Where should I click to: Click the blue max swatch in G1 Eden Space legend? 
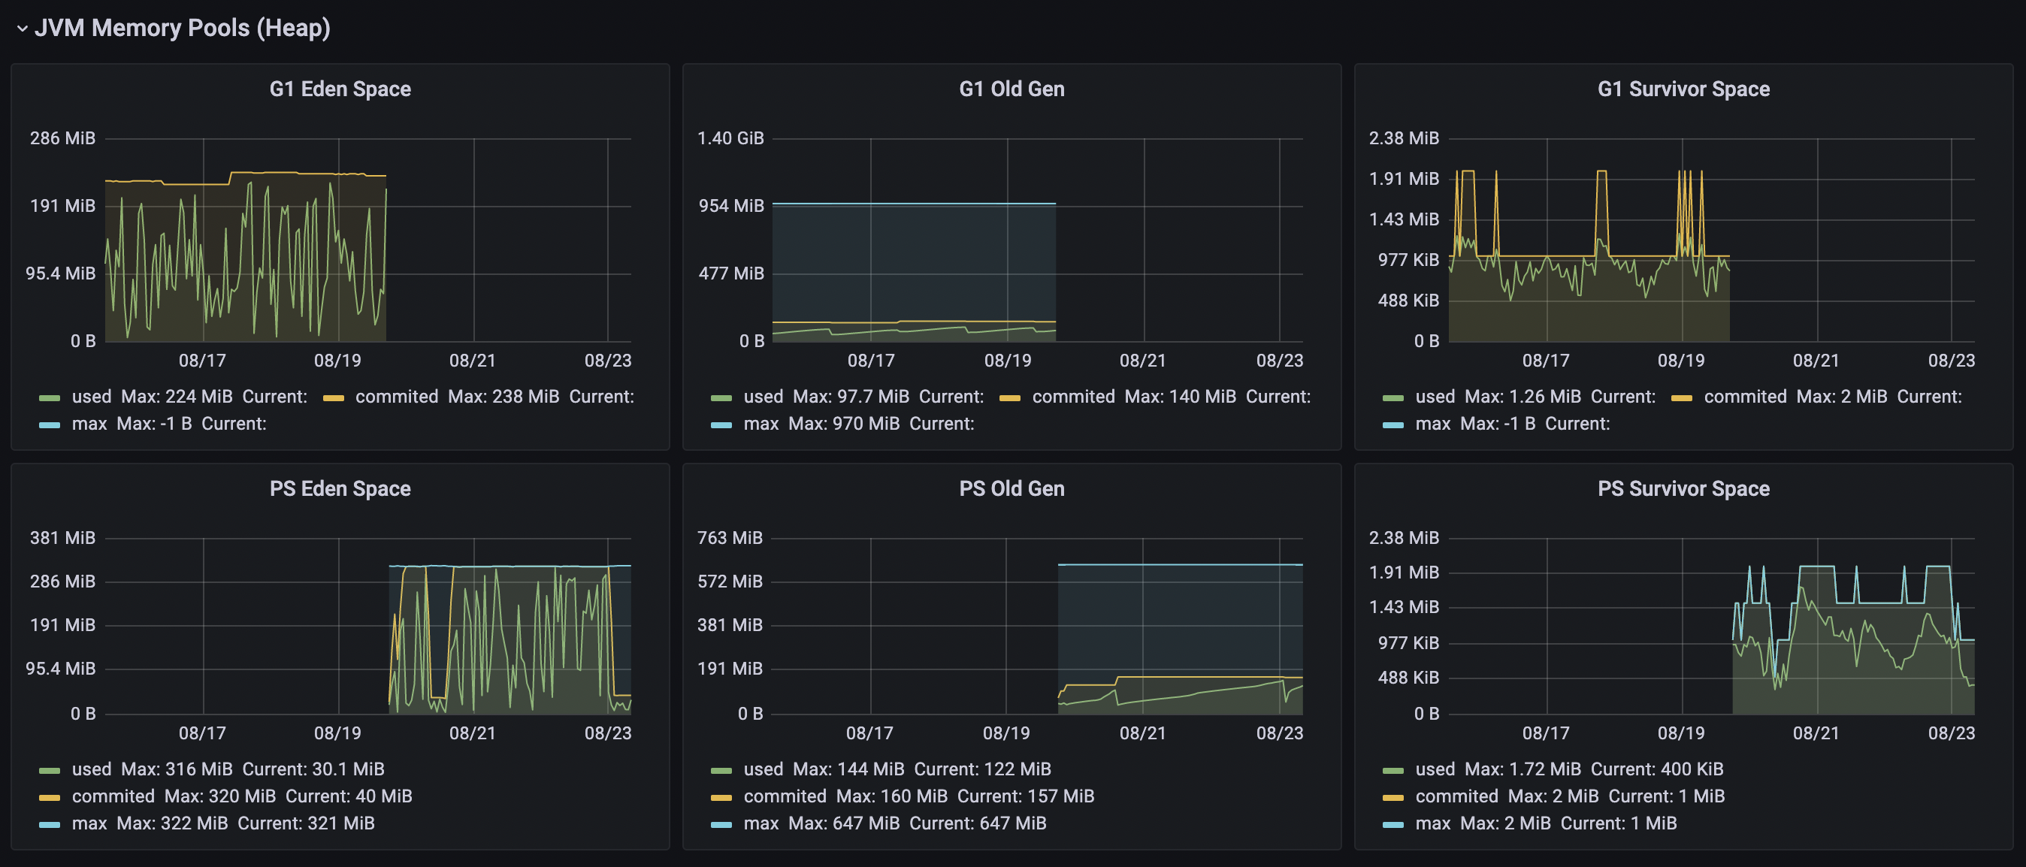[50, 425]
